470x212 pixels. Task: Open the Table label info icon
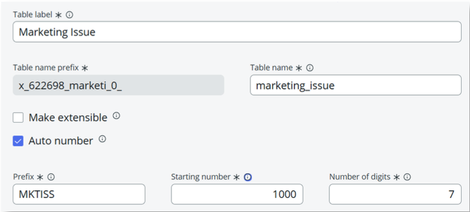click(x=69, y=15)
